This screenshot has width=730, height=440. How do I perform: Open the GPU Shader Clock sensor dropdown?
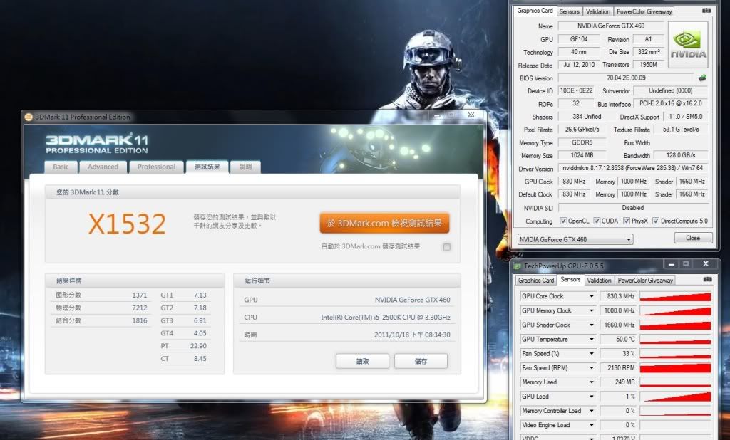tap(592, 325)
